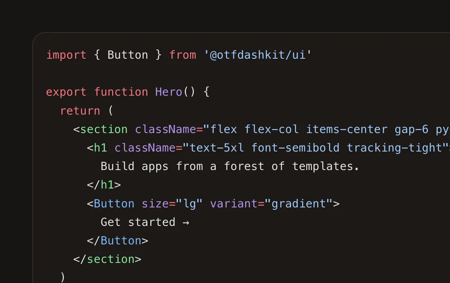Click the from keyword in import line
Viewport: 450px width, 283px height.
click(182, 55)
